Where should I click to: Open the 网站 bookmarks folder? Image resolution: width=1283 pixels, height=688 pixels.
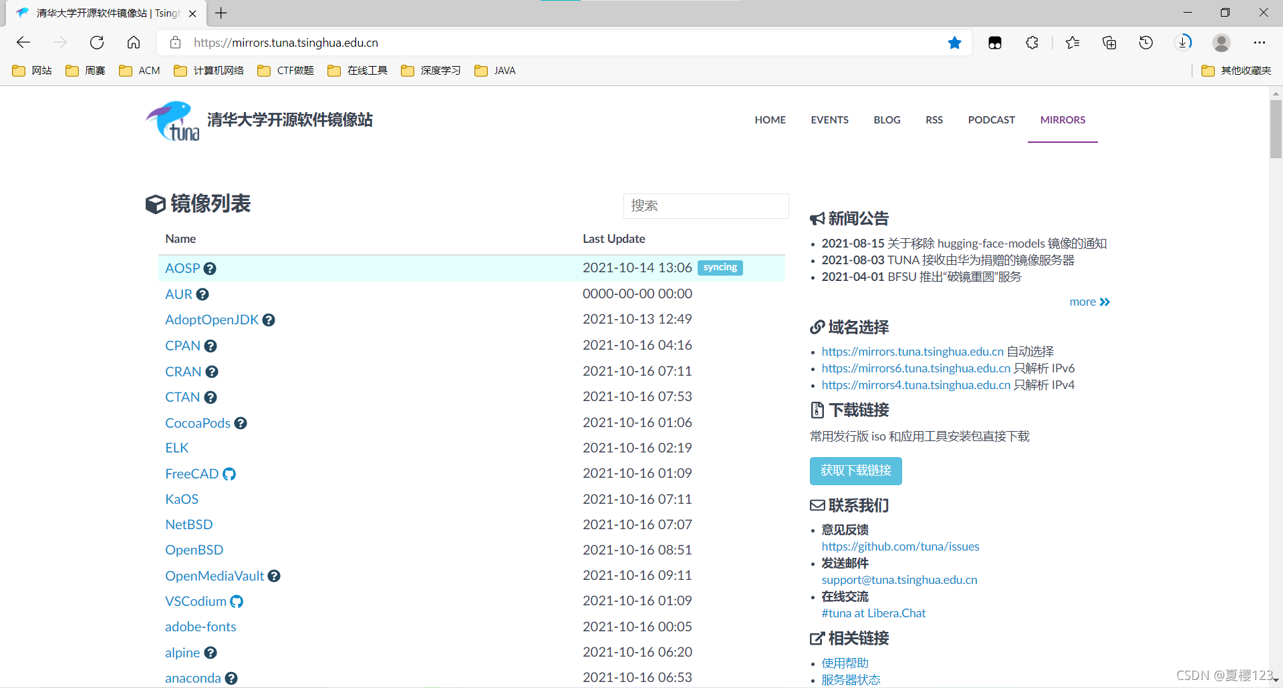[x=32, y=71]
